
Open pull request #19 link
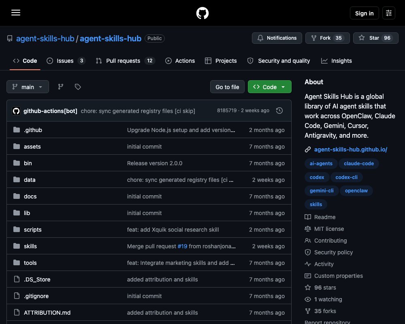click(182, 246)
